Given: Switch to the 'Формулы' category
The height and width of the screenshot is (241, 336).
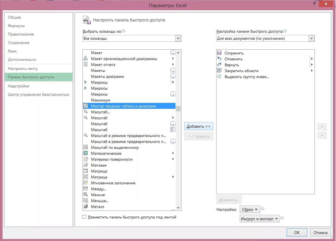Looking at the screenshot, I should [38, 26].
